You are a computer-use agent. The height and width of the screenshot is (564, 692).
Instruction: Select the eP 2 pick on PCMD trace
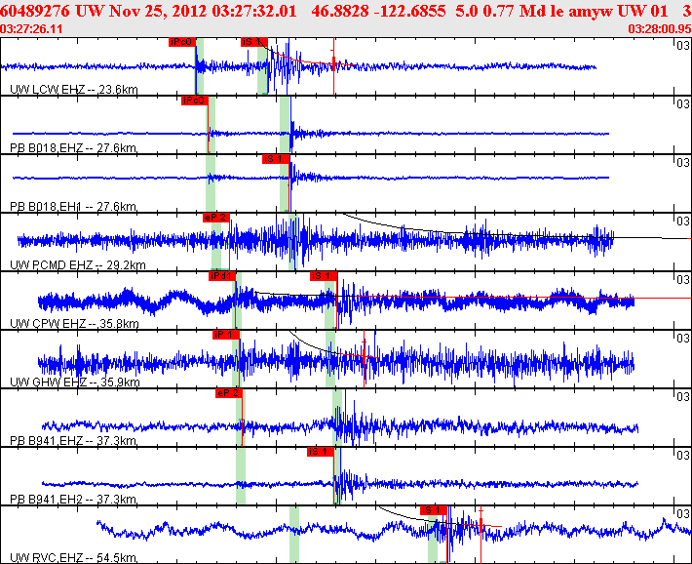pos(216,218)
